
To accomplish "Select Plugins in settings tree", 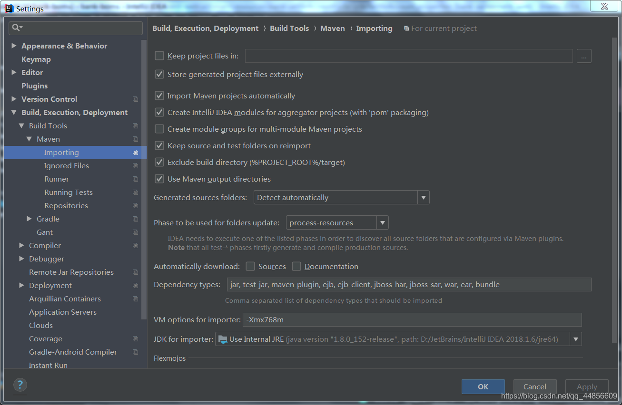I will (x=34, y=86).
